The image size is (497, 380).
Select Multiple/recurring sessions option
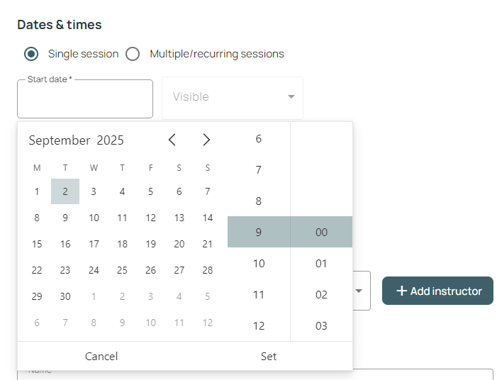(133, 54)
